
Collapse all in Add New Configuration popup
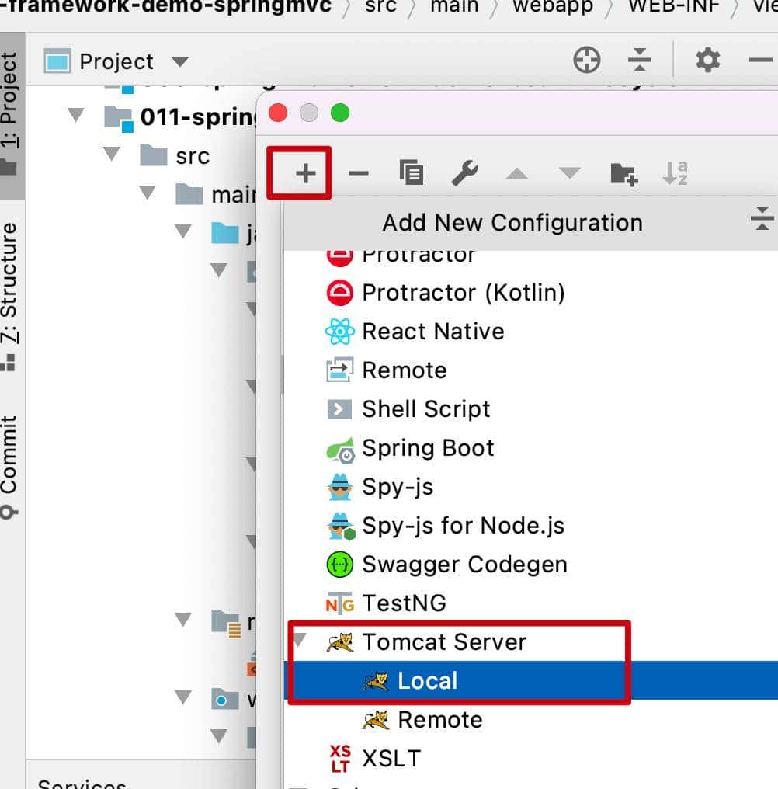click(x=762, y=218)
